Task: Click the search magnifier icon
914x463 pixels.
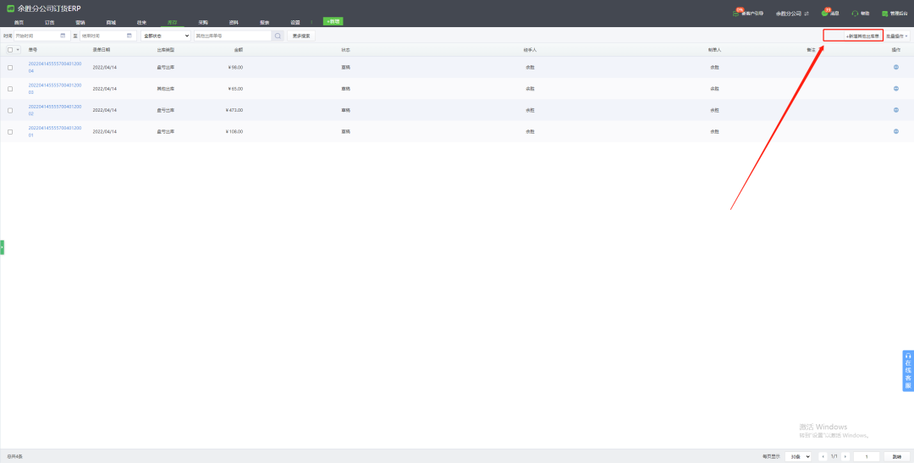Action: pos(278,36)
